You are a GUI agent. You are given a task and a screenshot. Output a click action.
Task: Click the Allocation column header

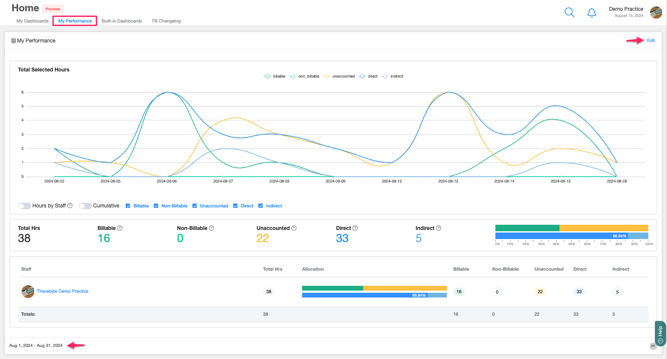tap(313, 269)
